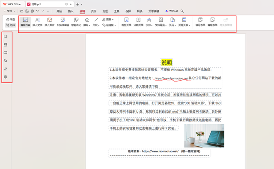274x169 pixels.
Task: Open the 图章 (Stamp) dropdown
Action: coord(108,19)
